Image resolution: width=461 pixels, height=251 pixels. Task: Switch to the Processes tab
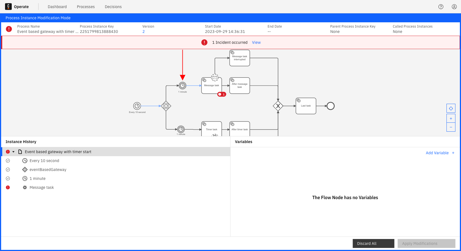(x=85, y=7)
